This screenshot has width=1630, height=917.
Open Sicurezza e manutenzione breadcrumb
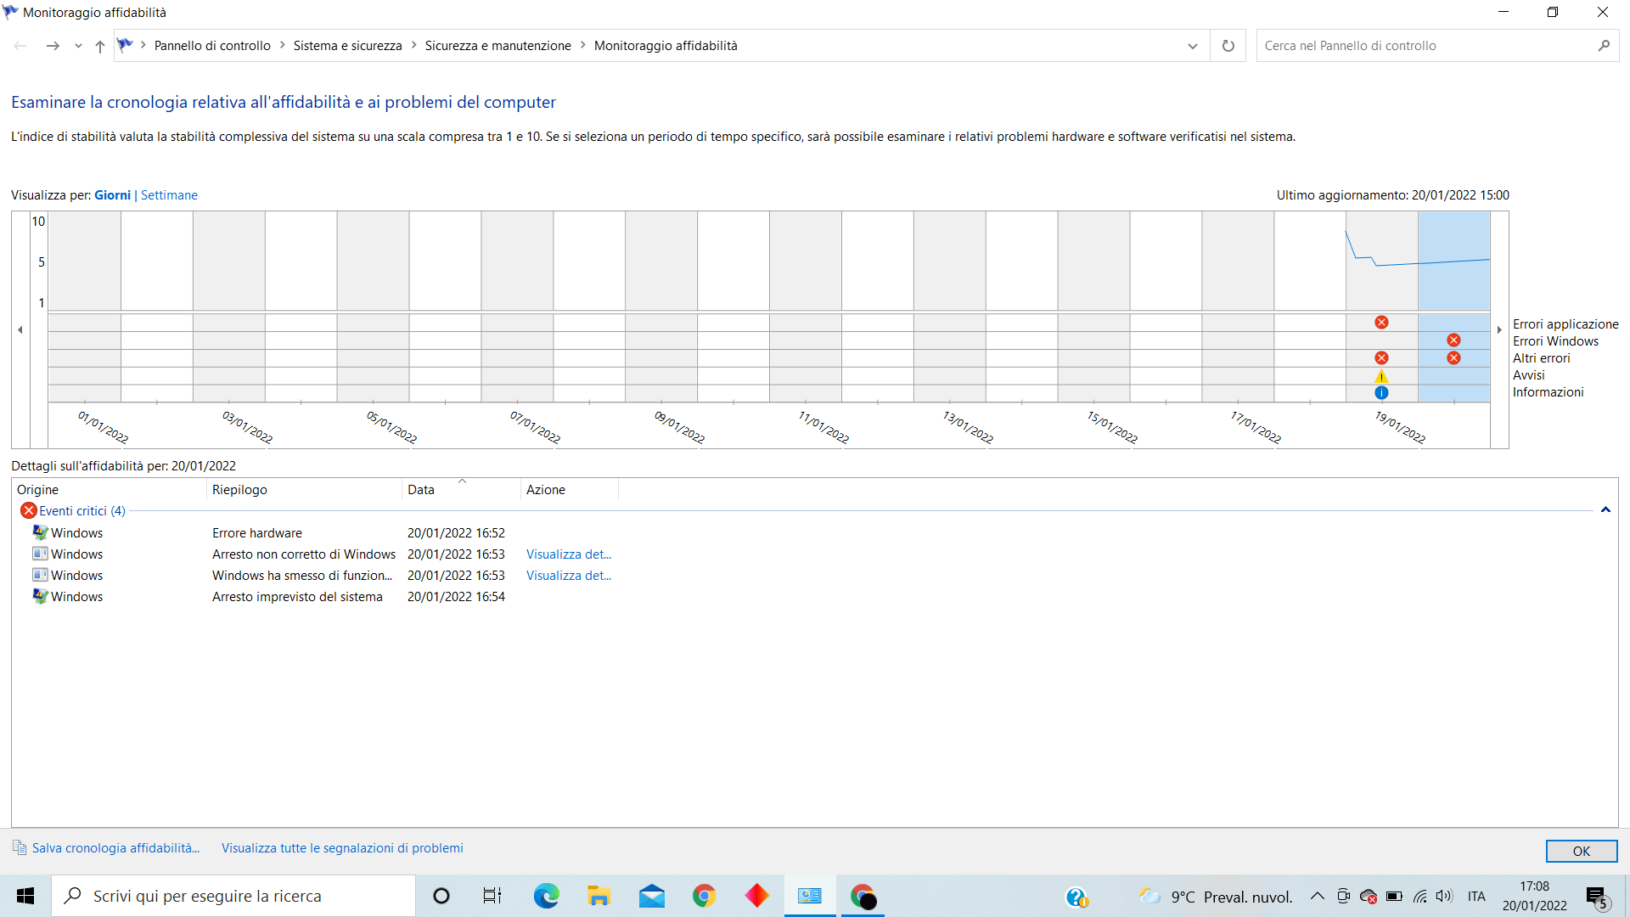pos(497,46)
